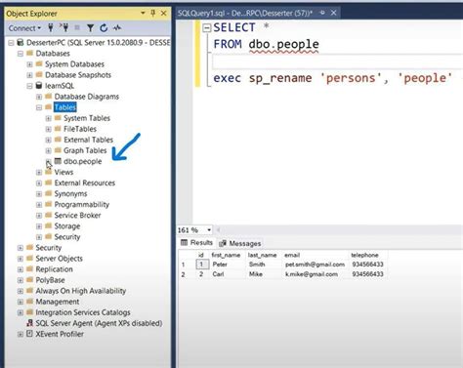Select the Replication tree item
This screenshot has height=368, width=463.
[54, 269]
